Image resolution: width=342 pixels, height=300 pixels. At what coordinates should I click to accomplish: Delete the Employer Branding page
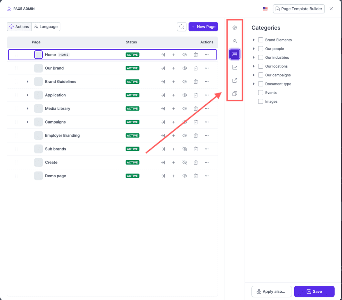[196, 135]
